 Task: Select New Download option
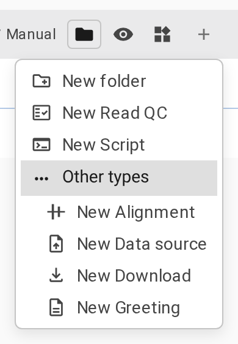(119, 275)
